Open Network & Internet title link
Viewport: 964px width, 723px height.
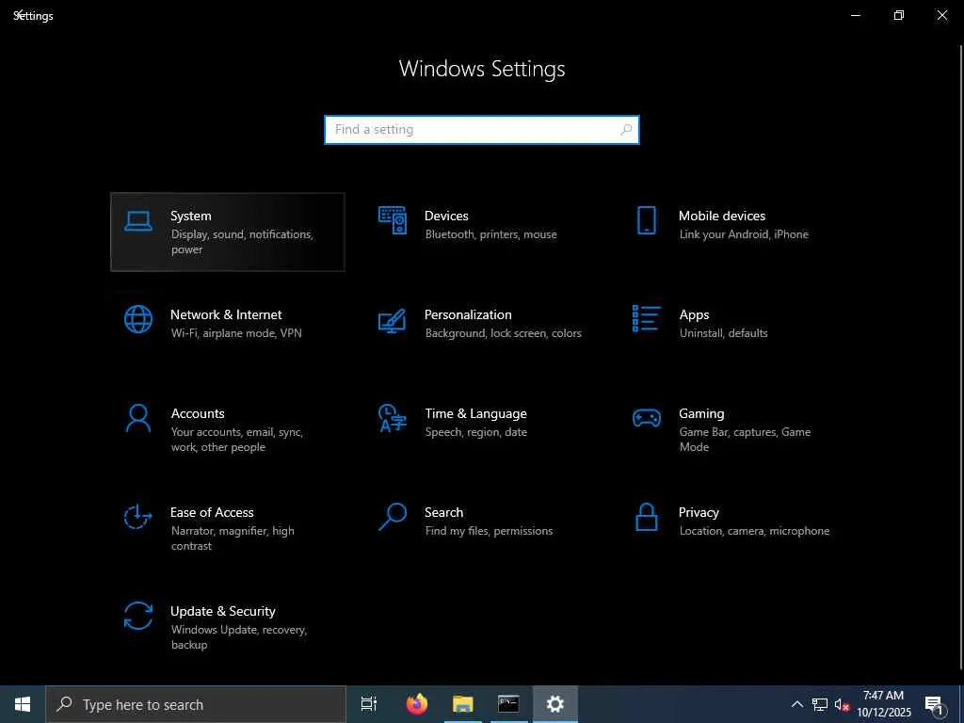pos(226,314)
